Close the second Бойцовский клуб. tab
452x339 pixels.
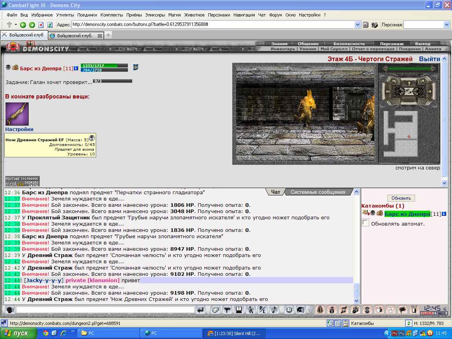pos(100,36)
